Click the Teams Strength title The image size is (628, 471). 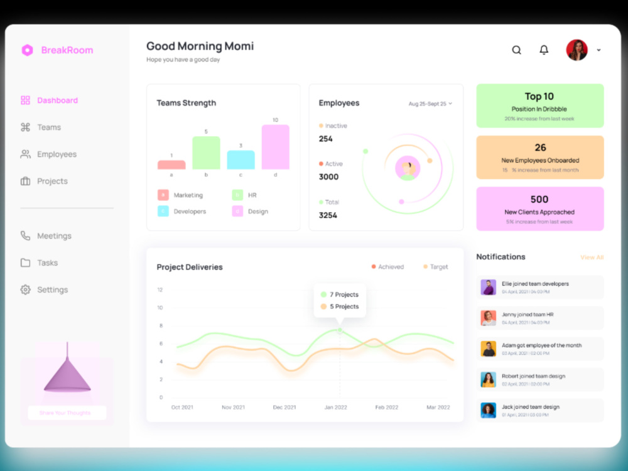pyautogui.click(x=187, y=103)
